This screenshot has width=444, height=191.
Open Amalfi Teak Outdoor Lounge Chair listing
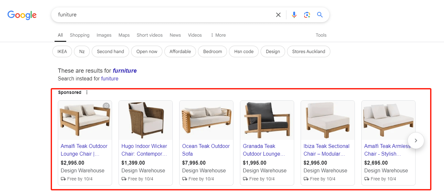click(84, 150)
